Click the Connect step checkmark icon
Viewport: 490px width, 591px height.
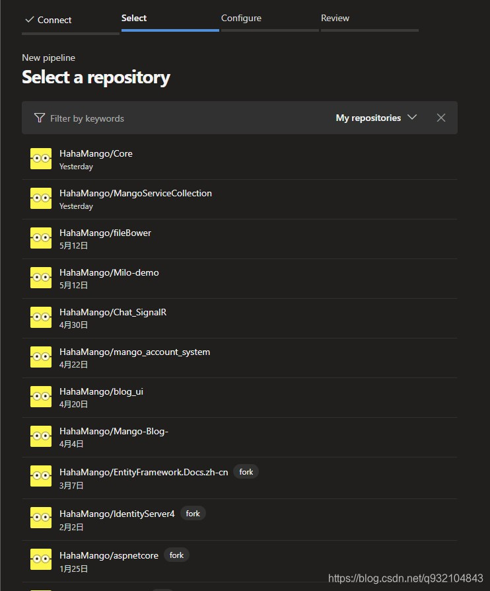coord(29,20)
